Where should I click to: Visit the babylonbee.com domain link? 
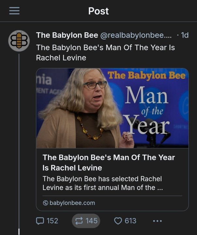[x=72, y=203]
